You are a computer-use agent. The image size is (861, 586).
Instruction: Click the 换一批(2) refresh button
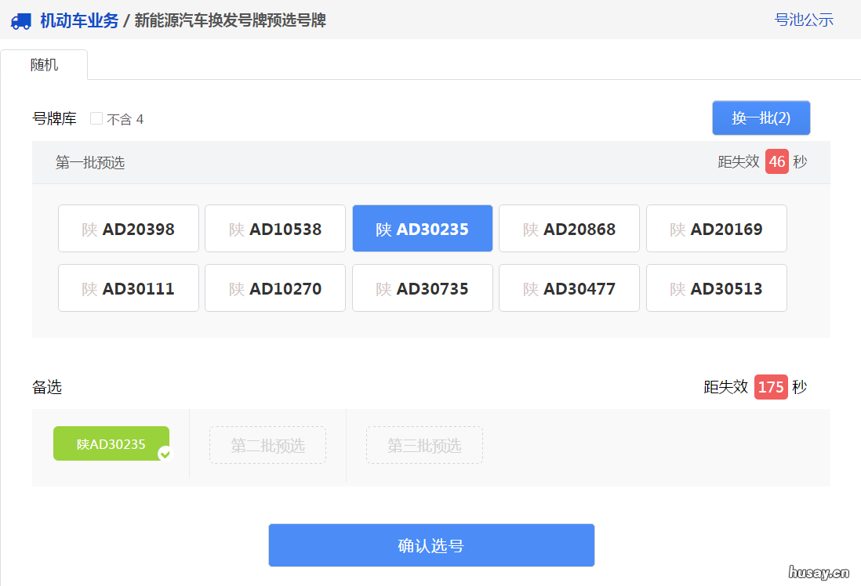click(x=761, y=118)
